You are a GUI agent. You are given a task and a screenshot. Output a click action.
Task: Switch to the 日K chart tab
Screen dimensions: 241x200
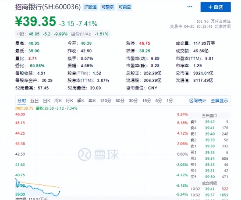46,101
